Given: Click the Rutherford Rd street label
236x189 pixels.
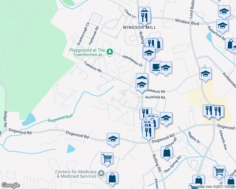Looking at the screenshot, I should point(216,33).
